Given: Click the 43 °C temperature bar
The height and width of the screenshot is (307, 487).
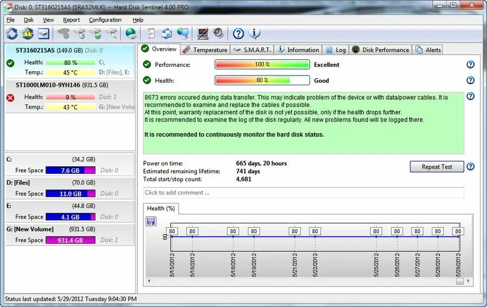Looking at the screenshot, I should [x=70, y=107].
